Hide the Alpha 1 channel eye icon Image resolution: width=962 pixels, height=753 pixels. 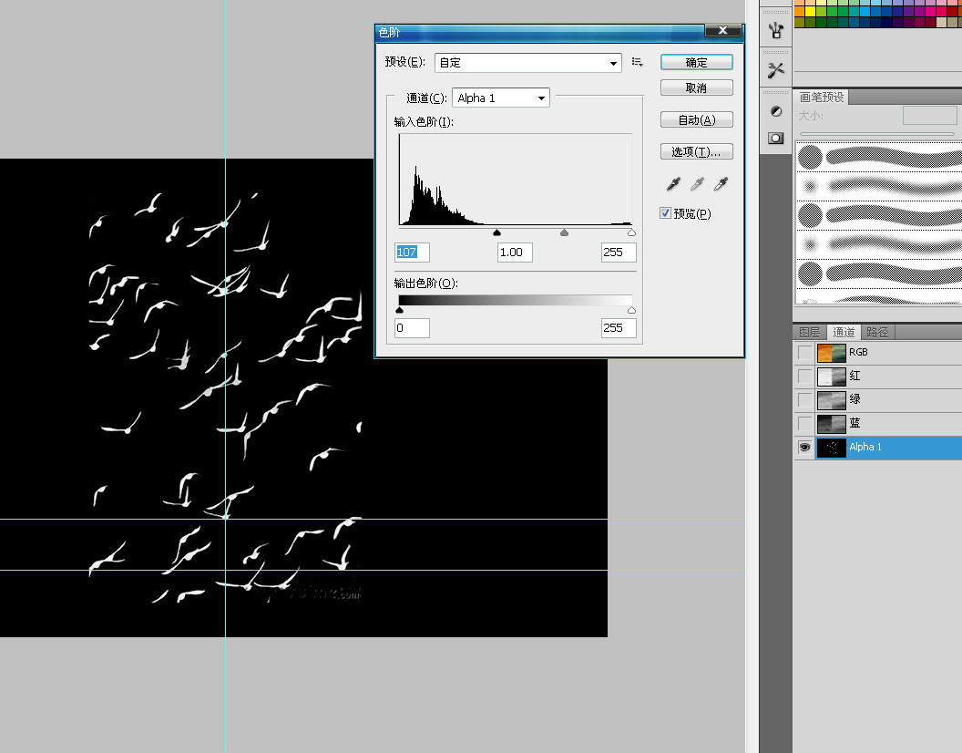[x=804, y=447]
